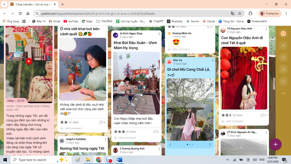The image size is (291, 164).
Task: Click the remake icon in Padlet sidebar
Action: 283,57
